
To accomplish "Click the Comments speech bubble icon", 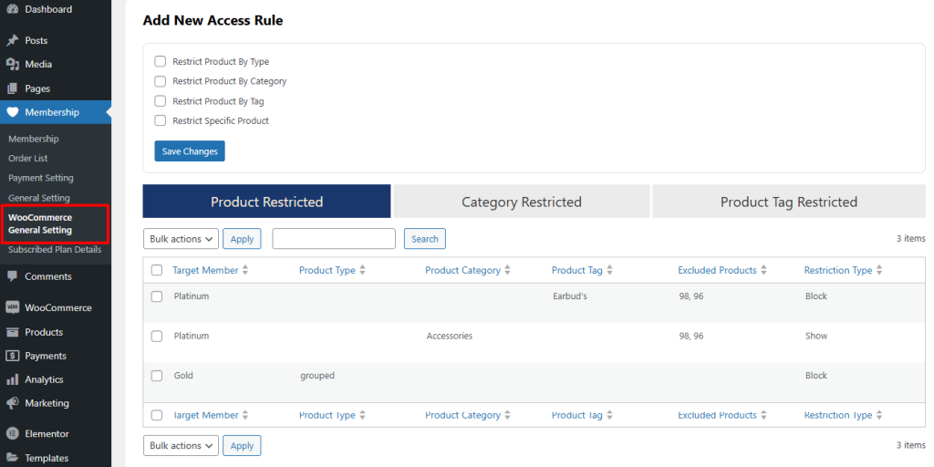I will coord(12,276).
